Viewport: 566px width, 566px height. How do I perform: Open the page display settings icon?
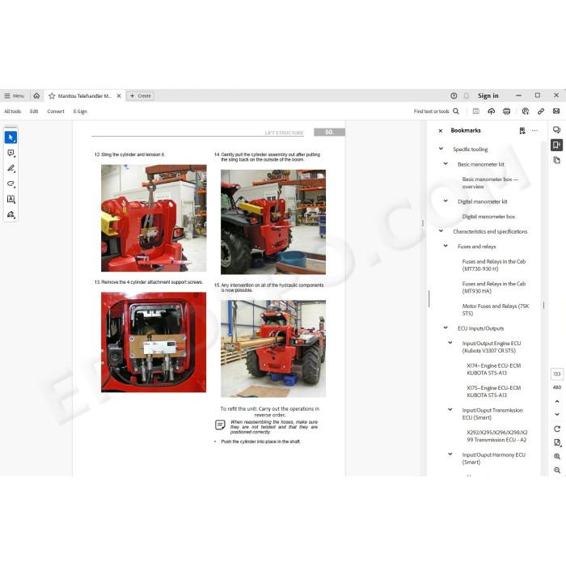pyautogui.click(x=557, y=443)
